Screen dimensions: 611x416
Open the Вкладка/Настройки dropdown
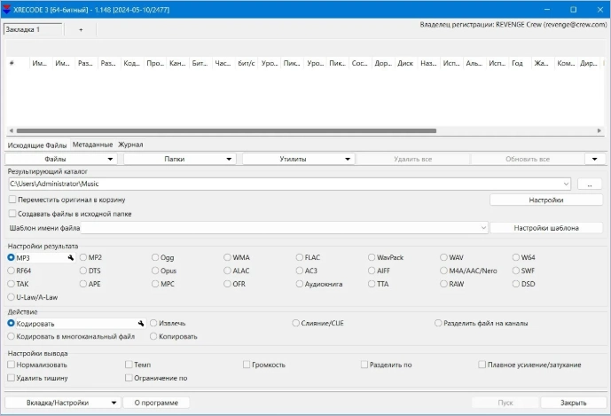(x=61, y=403)
